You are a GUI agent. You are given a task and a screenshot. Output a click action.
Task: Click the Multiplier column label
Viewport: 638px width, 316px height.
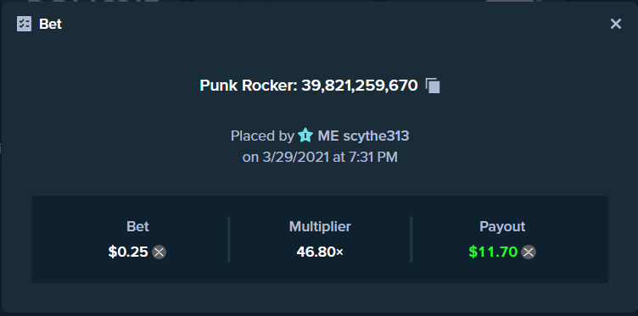pos(320,226)
